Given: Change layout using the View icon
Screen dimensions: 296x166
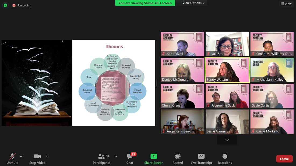Looking at the screenshot, I should point(286,4).
